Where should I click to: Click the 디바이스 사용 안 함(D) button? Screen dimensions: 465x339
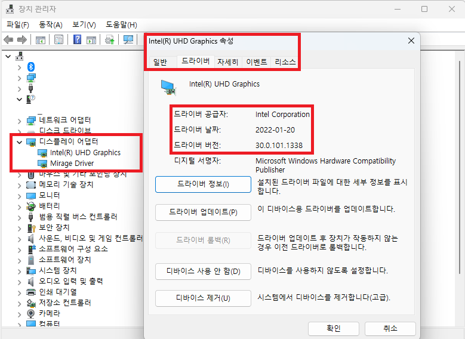[203, 271]
